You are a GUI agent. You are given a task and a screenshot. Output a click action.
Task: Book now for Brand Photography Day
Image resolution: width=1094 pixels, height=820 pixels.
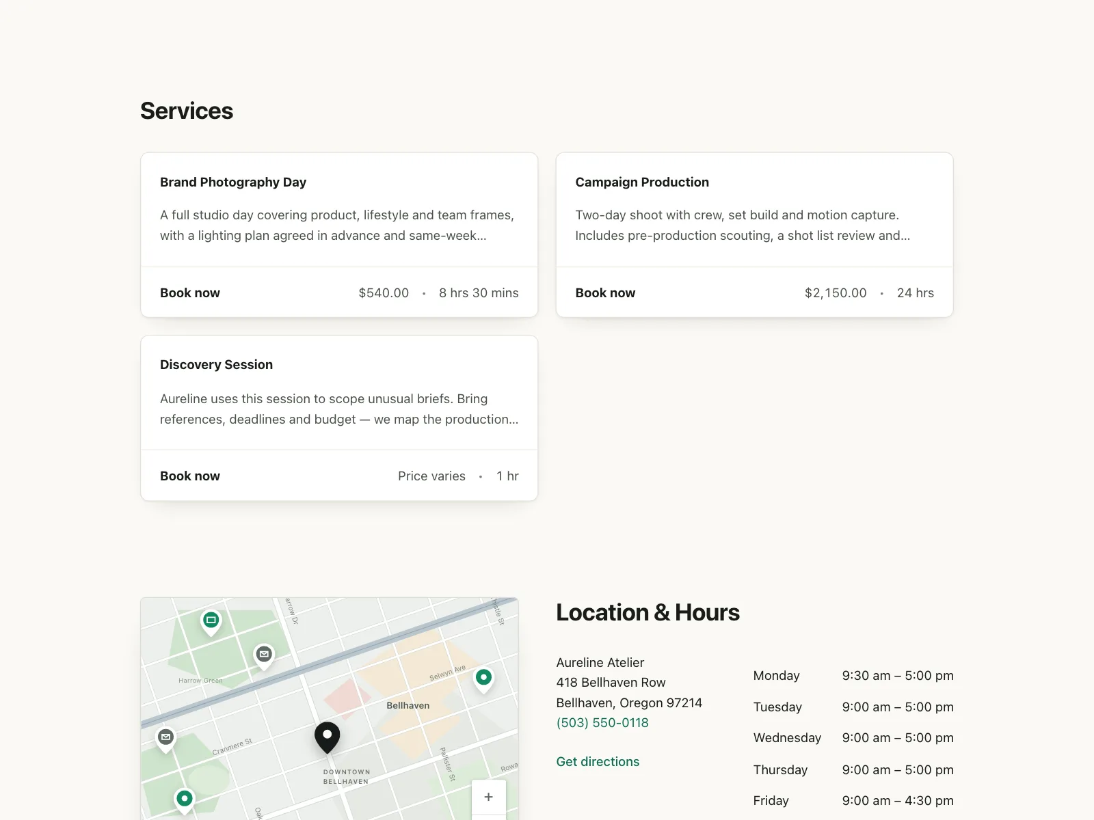click(190, 293)
